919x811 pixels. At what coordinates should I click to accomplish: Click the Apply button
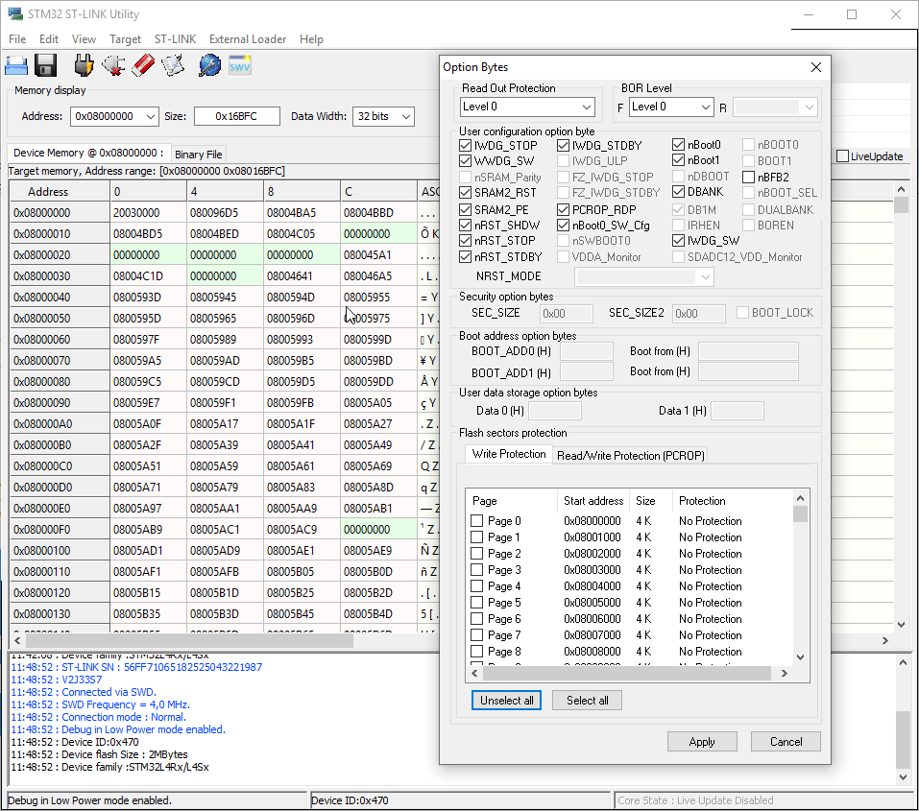[702, 742]
